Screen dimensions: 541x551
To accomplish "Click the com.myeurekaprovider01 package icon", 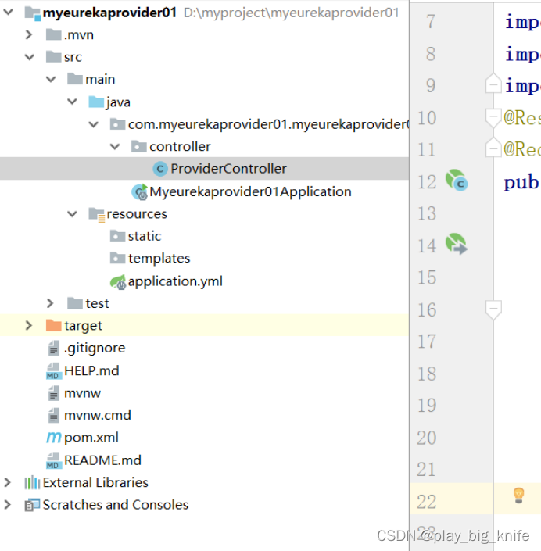I will pos(117,124).
